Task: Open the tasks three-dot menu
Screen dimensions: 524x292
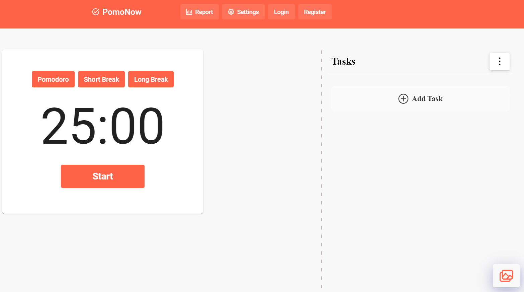Action: (499, 61)
